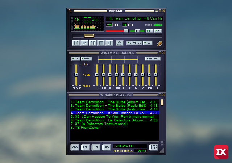
Task: Select track 2 The Burbs Radio Edit
Action: (109, 105)
